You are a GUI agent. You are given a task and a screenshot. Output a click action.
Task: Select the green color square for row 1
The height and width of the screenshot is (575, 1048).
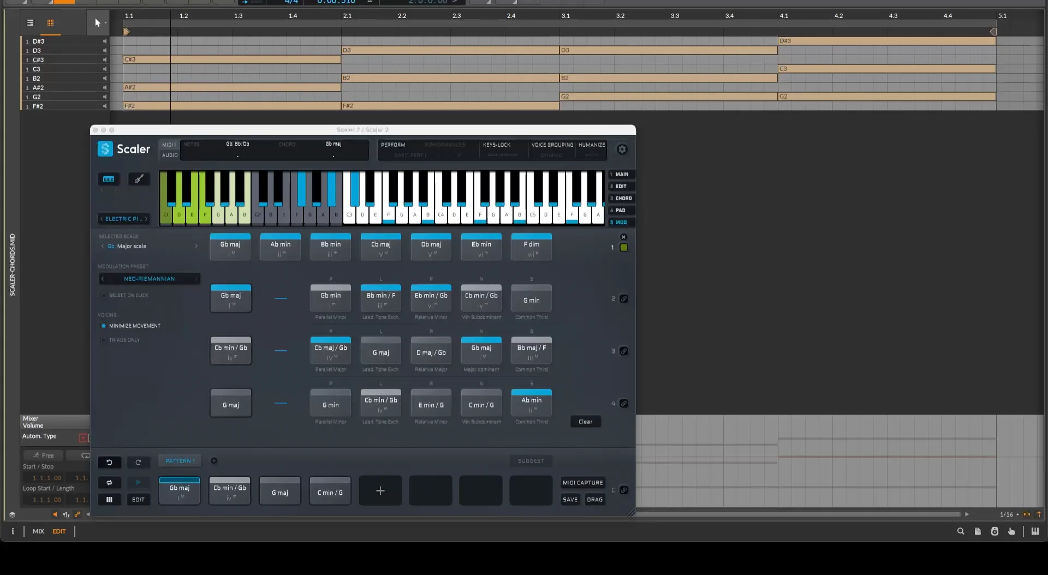tap(624, 248)
